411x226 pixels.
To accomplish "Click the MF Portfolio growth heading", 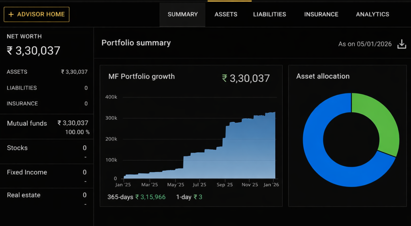I will [141, 77].
